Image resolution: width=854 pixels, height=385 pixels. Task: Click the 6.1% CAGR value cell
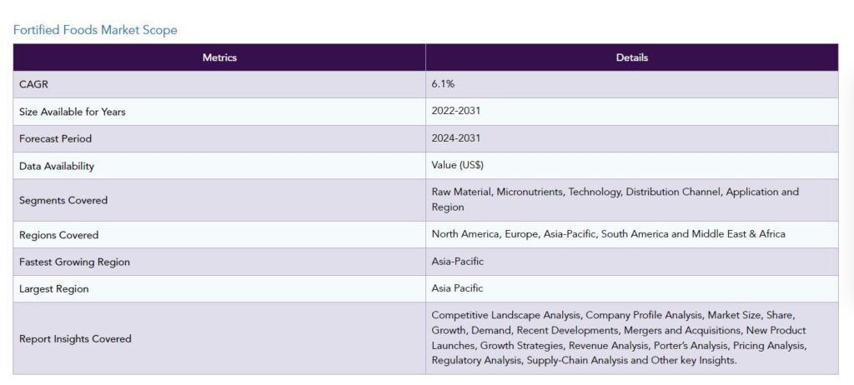pyautogui.click(x=443, y=84)
